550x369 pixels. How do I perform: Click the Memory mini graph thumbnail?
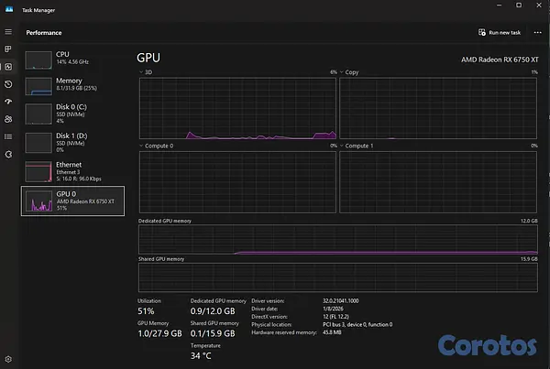(x=38, y=87)
